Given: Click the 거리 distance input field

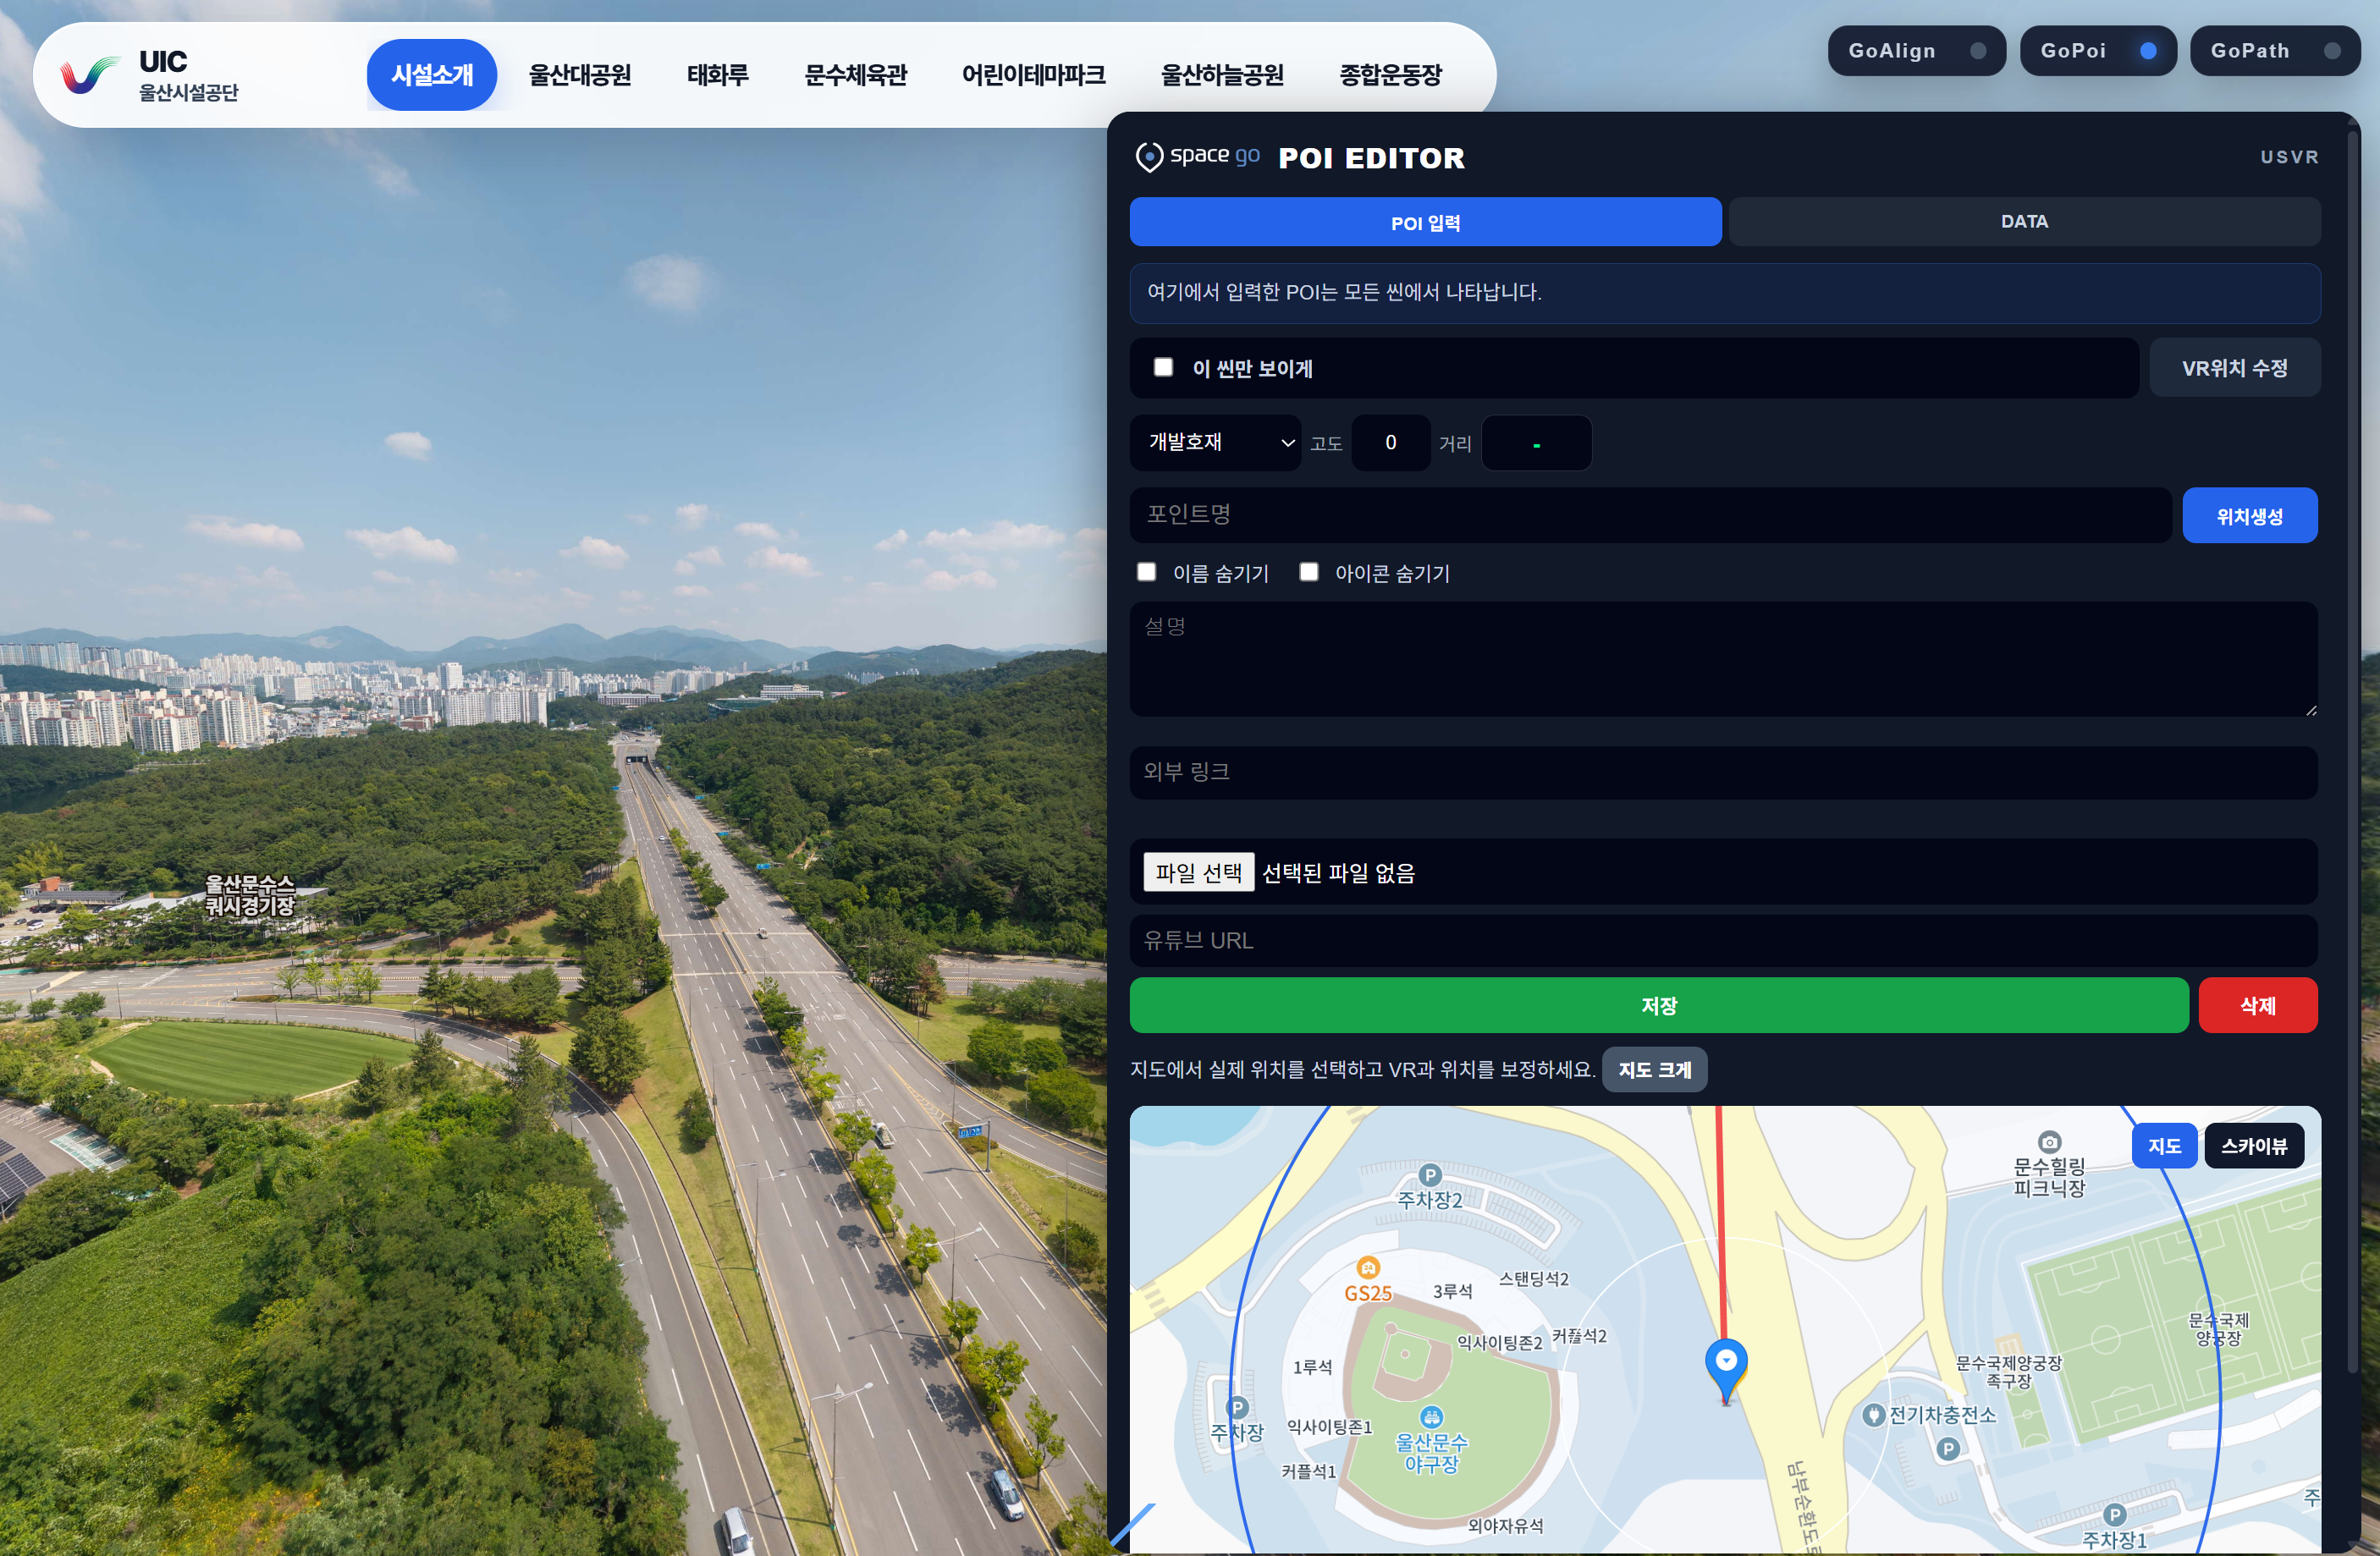Looking at the screenshot, I should pos(1536,442).
